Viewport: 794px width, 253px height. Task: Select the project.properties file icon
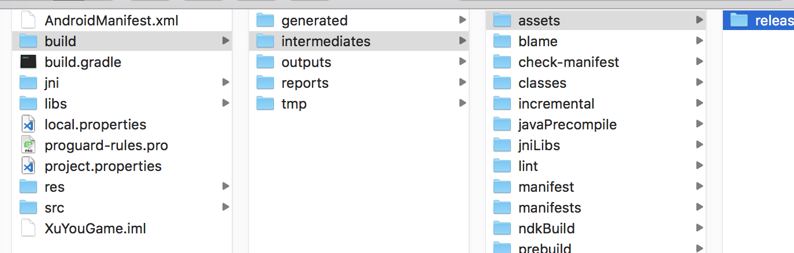(x=28, y=166)
